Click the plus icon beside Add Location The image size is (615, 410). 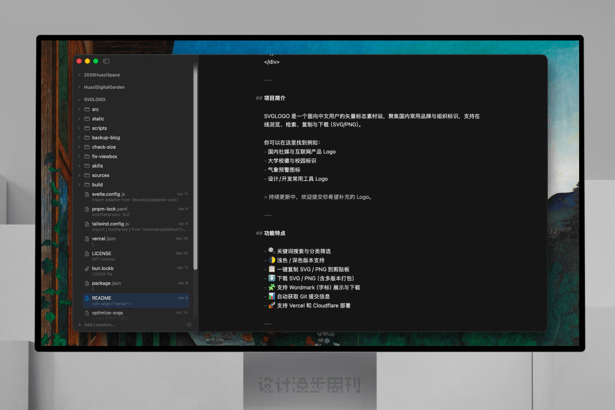[x=79, y=325]
